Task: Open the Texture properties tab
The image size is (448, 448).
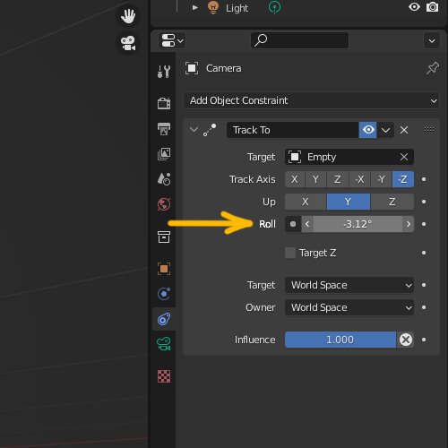Action: coord(164,376)
